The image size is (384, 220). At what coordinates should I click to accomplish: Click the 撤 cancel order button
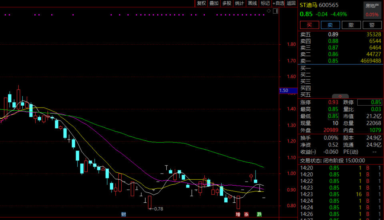tap(351, 25)
